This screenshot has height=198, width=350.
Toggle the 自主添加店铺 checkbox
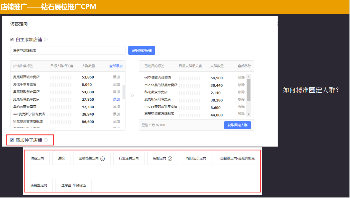point(12,40)
